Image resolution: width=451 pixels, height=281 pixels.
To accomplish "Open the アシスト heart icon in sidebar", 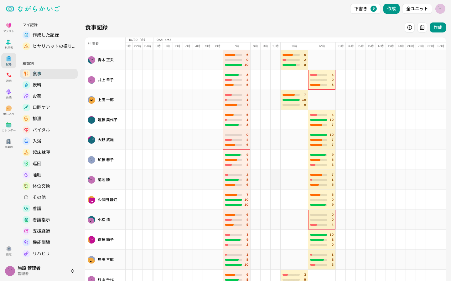I will point(9,27).
